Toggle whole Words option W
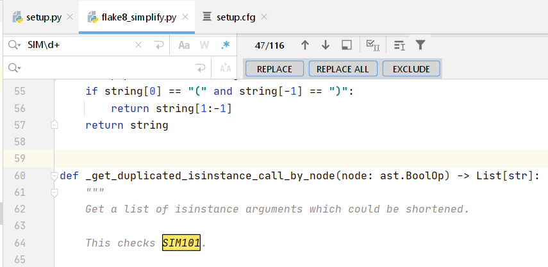The height and width of the screenshot is (267, 548). 204,45
